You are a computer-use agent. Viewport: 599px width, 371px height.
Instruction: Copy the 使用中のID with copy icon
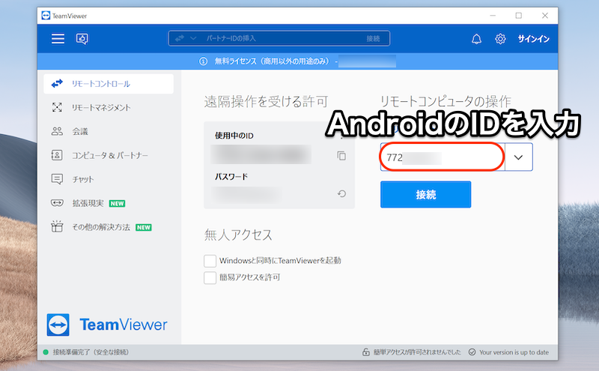(x=341, y=156)
